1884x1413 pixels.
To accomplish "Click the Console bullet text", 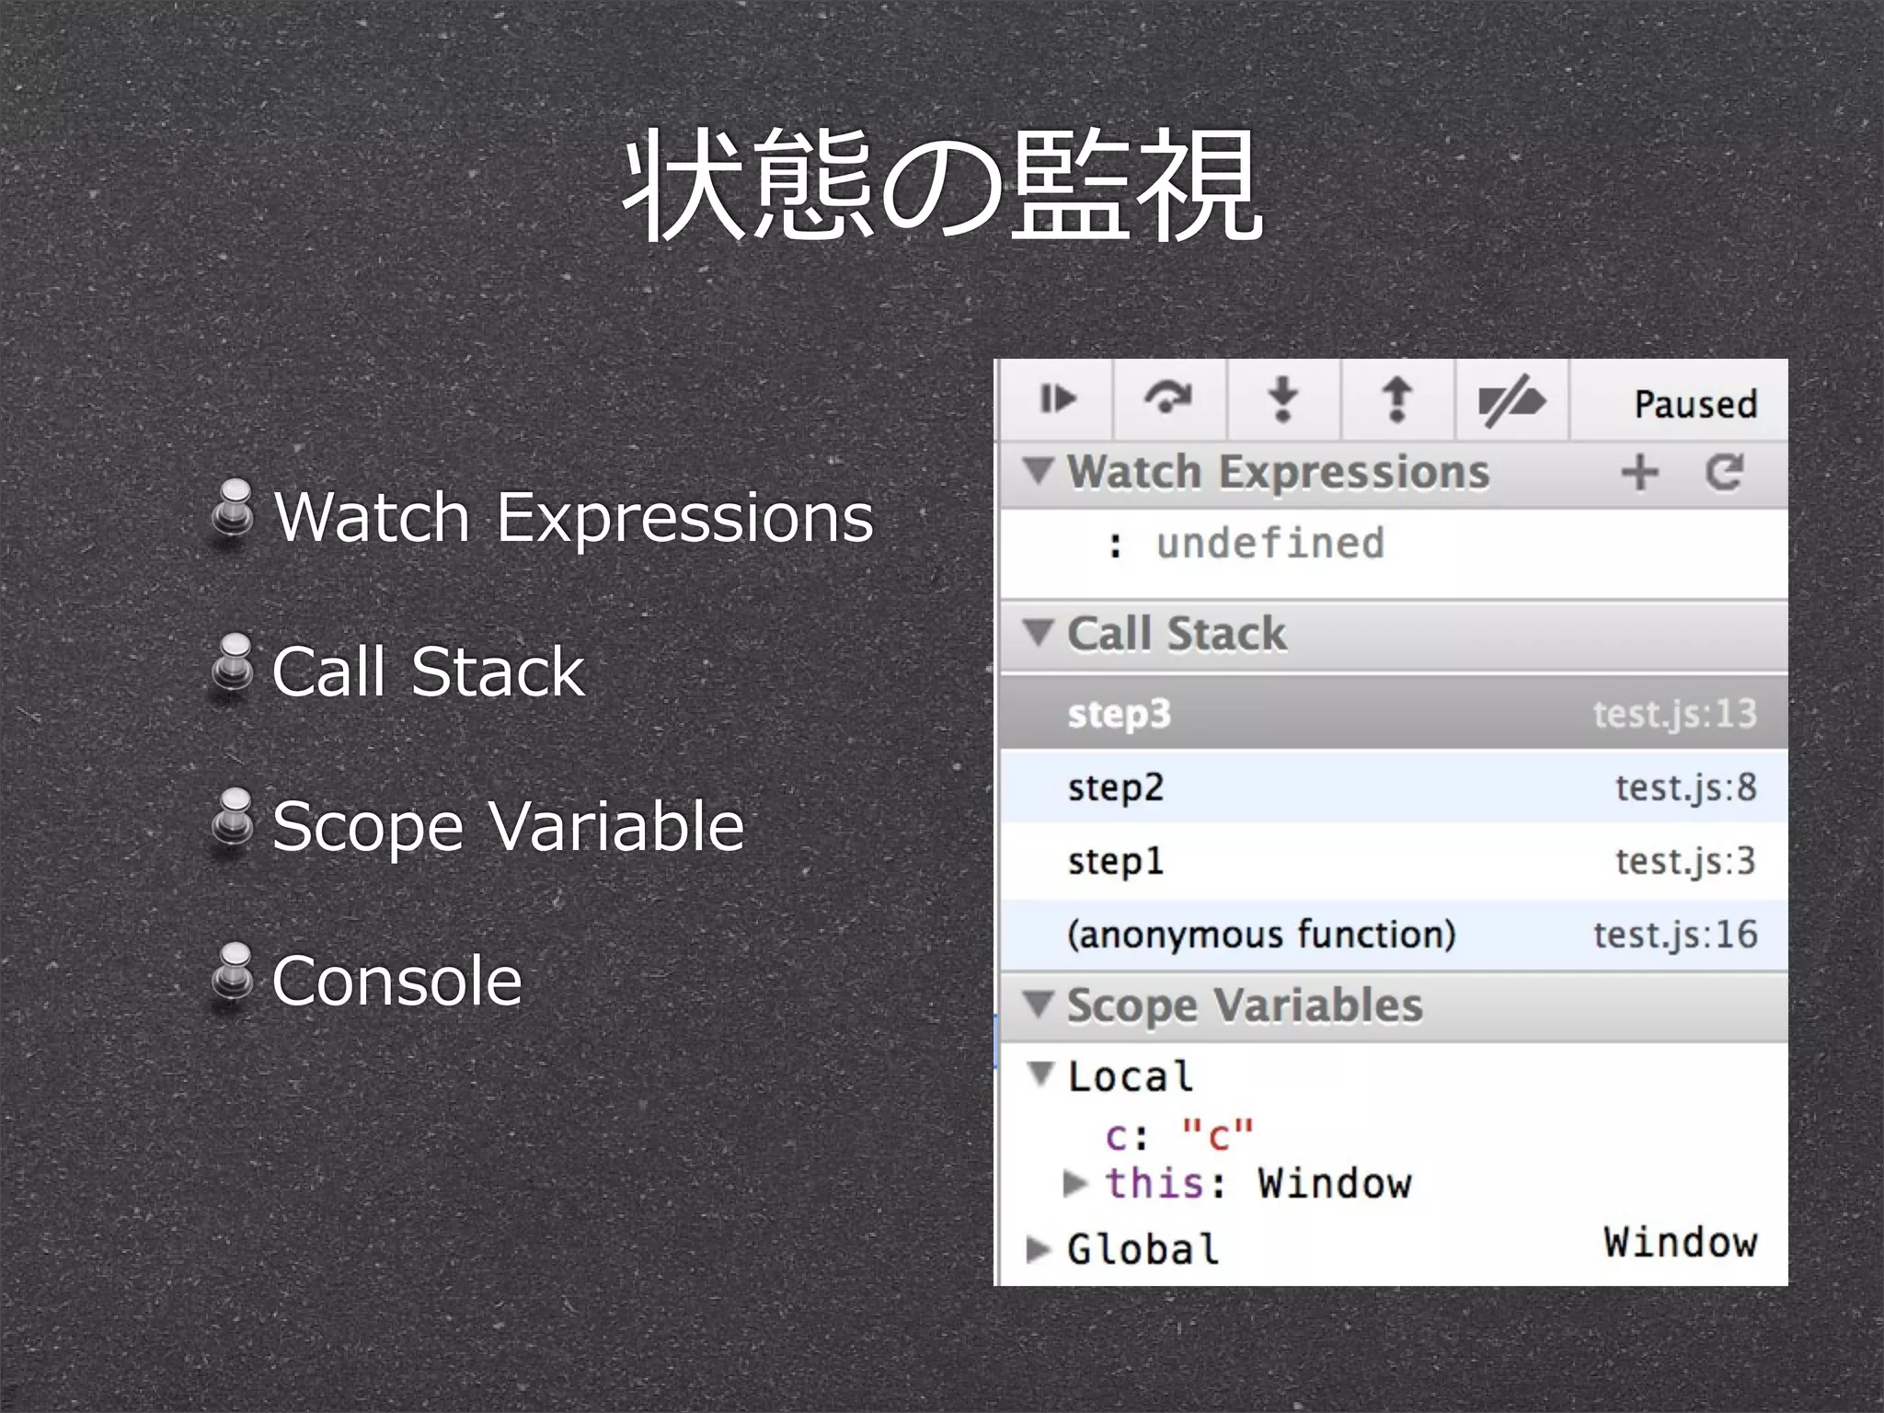I will tap(397, 981).
